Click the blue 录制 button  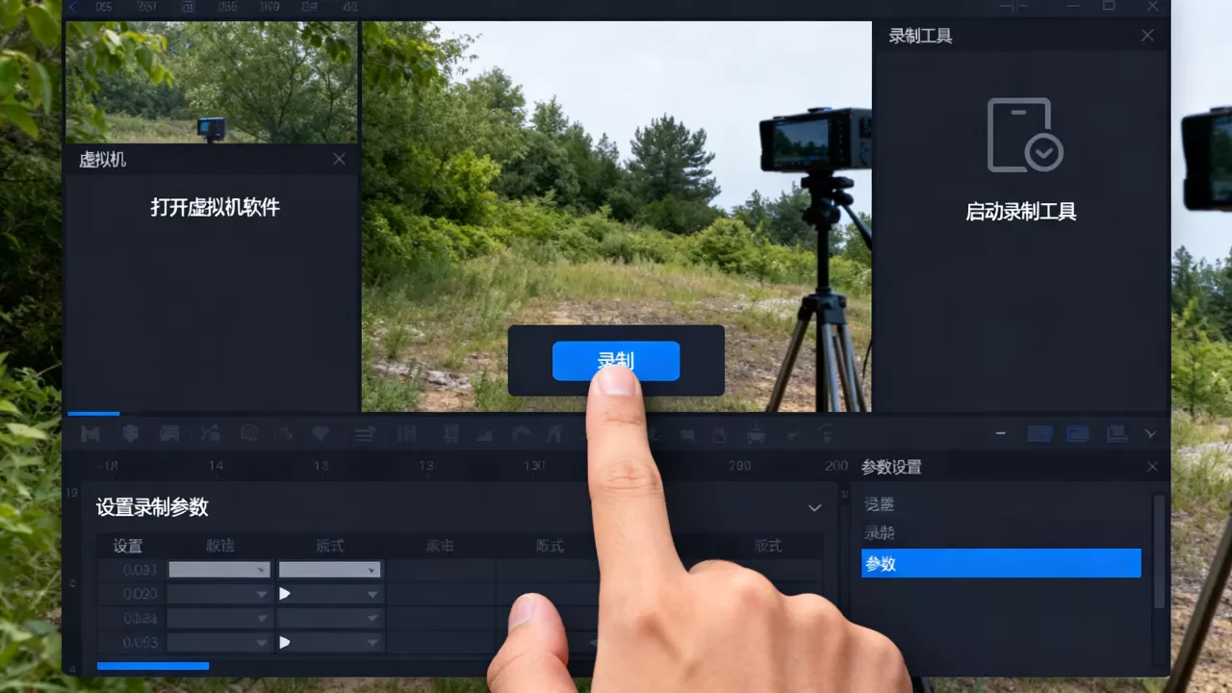[616, 361]
